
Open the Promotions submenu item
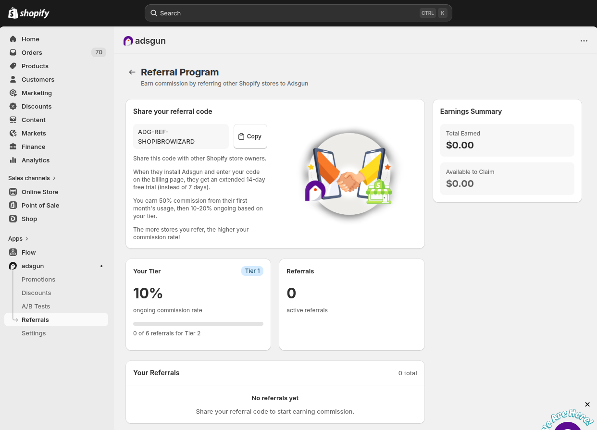pyautogui.click(x=38, y=279)
